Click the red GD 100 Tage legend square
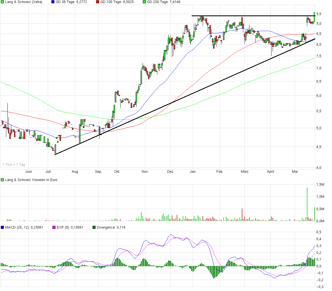This screenshot has height=291, width=332. (98, 2)
